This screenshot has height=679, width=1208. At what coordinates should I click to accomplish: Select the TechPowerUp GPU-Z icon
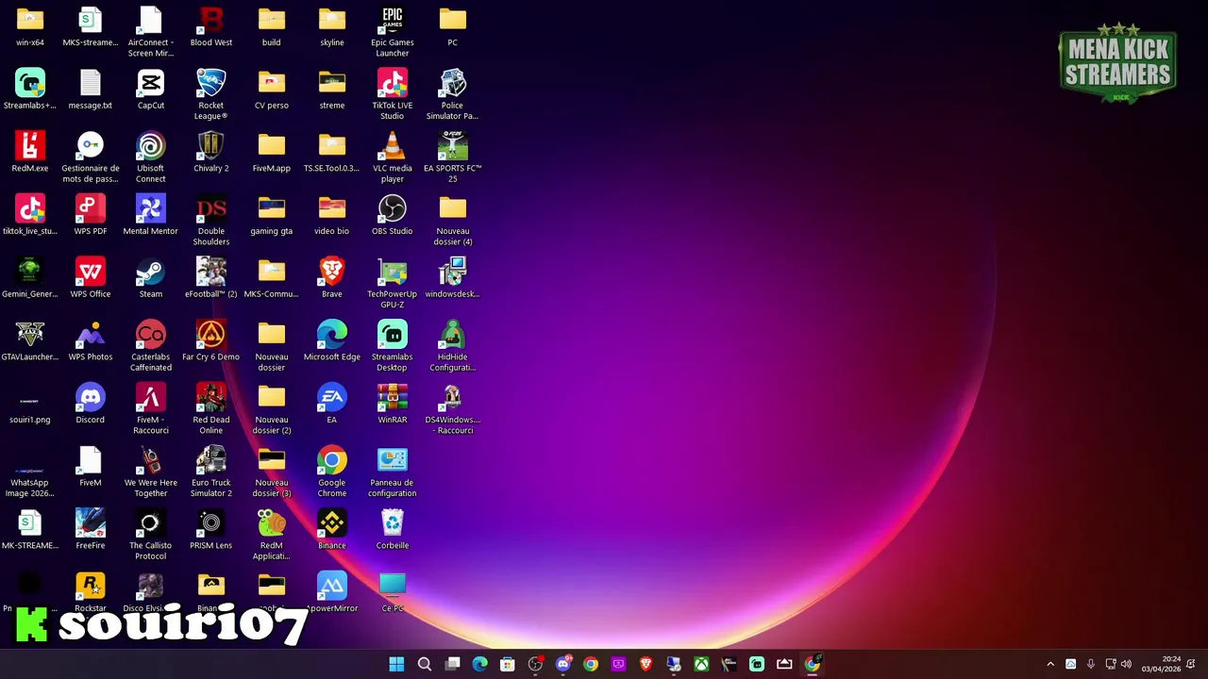point(393,282)
